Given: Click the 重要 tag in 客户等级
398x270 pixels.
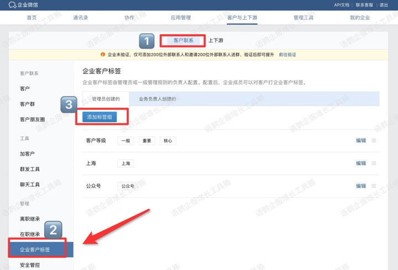Looking at the screenshot, I should [146, 141].
